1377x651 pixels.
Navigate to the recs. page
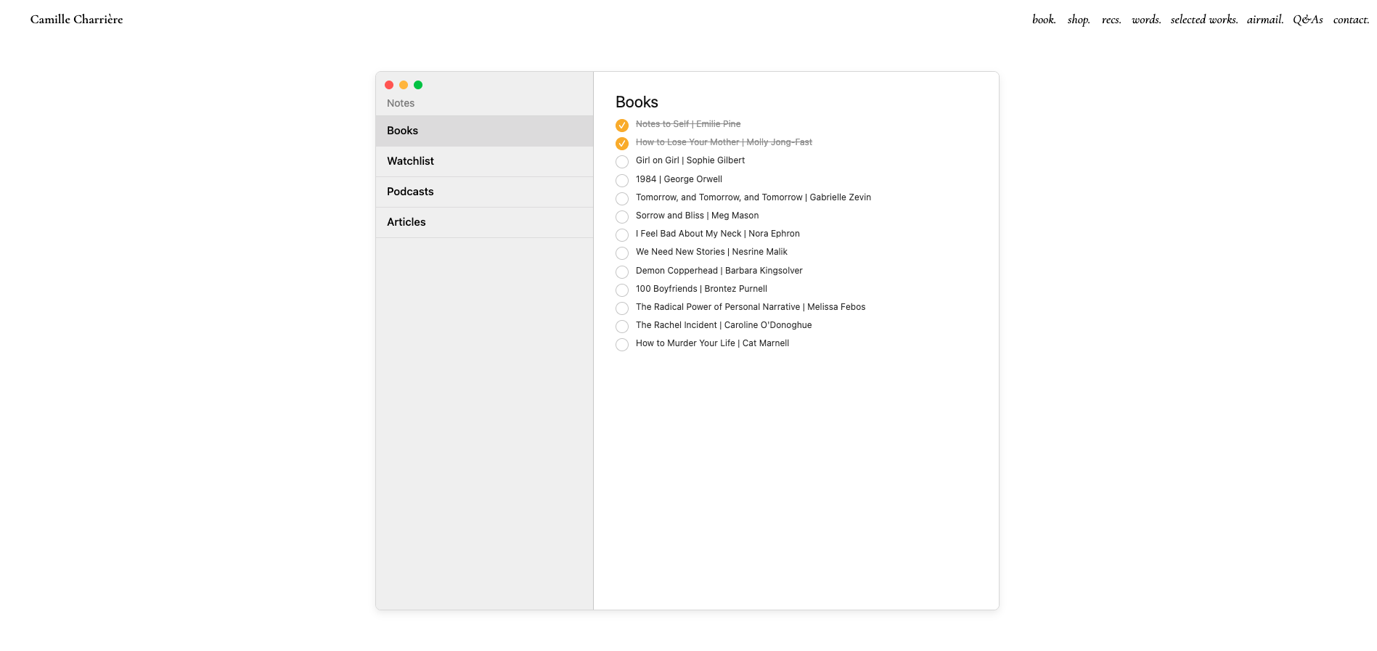[x=1111, y=20]
